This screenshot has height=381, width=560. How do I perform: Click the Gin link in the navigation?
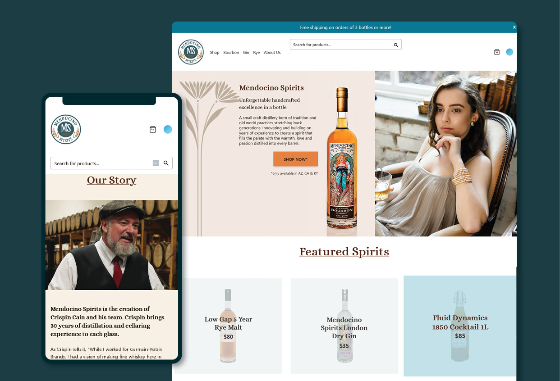246,52
